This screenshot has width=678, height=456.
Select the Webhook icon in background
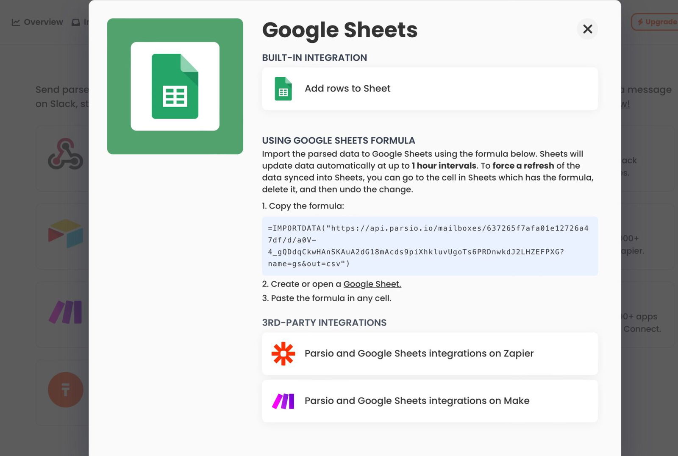(65, 154)
